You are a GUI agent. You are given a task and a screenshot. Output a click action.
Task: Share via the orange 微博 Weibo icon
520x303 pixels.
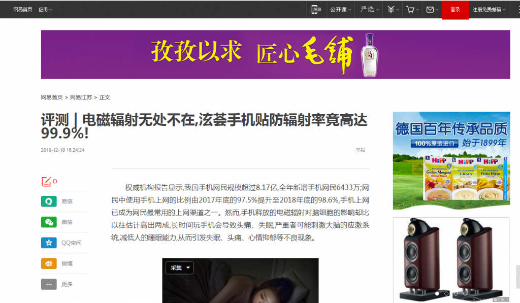pos(49,263)
